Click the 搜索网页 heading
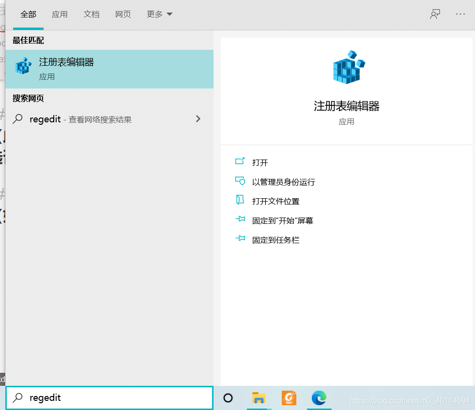This screenshot has width=475, height=410. 28,98
